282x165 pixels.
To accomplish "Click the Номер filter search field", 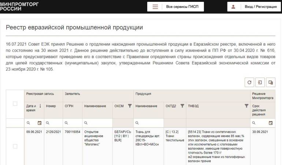I will tap(53, 123).
